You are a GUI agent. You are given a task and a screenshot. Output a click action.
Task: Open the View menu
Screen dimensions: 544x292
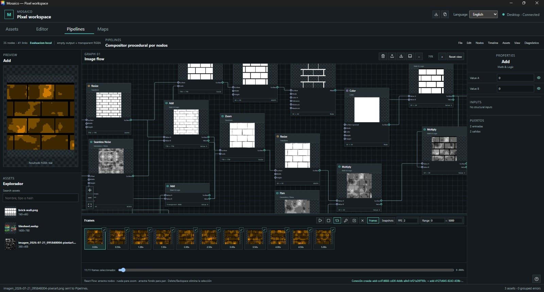517,43
